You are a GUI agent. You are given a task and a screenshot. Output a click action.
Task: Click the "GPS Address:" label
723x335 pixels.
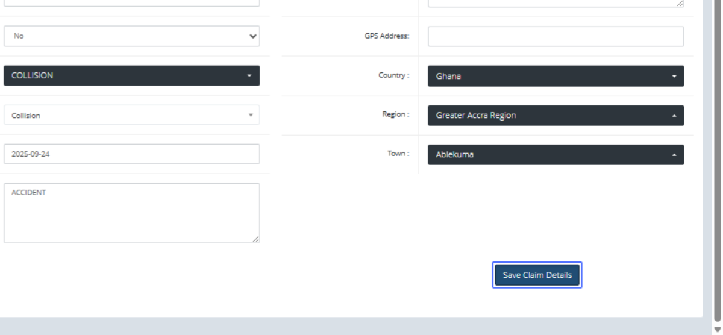tap(387, 36)
